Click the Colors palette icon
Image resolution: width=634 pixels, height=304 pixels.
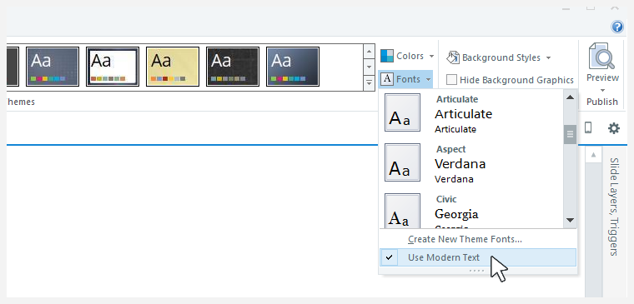pos(387,56)
